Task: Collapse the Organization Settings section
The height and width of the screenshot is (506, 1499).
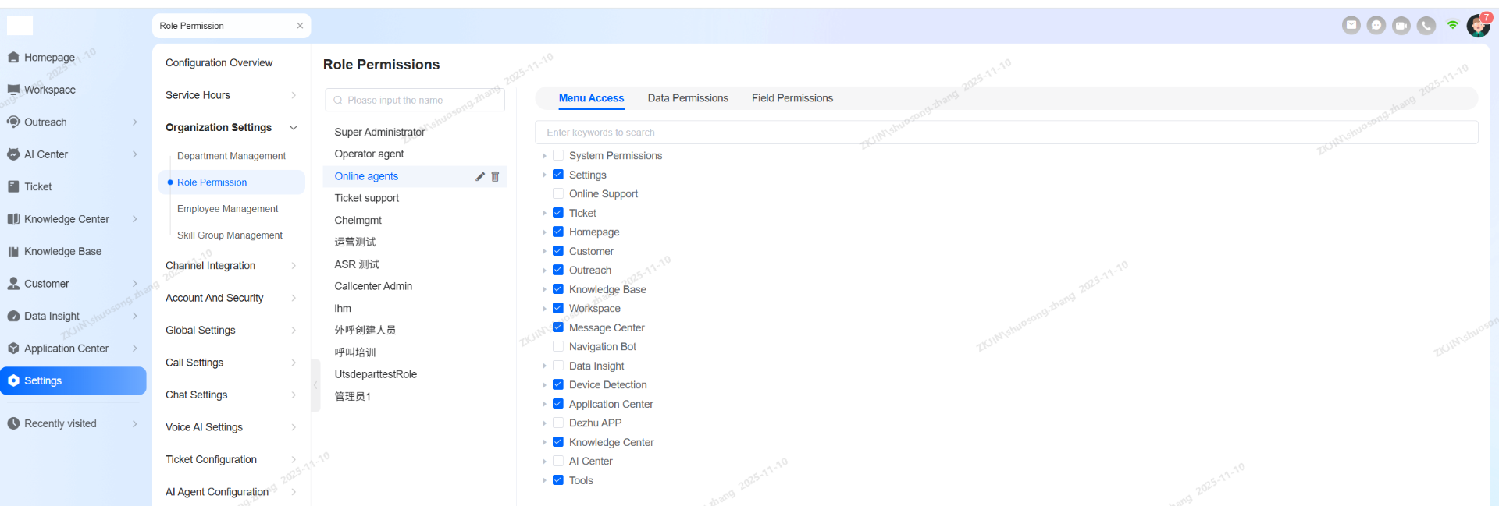Action: pyautogui.click(x=294, y=128)
